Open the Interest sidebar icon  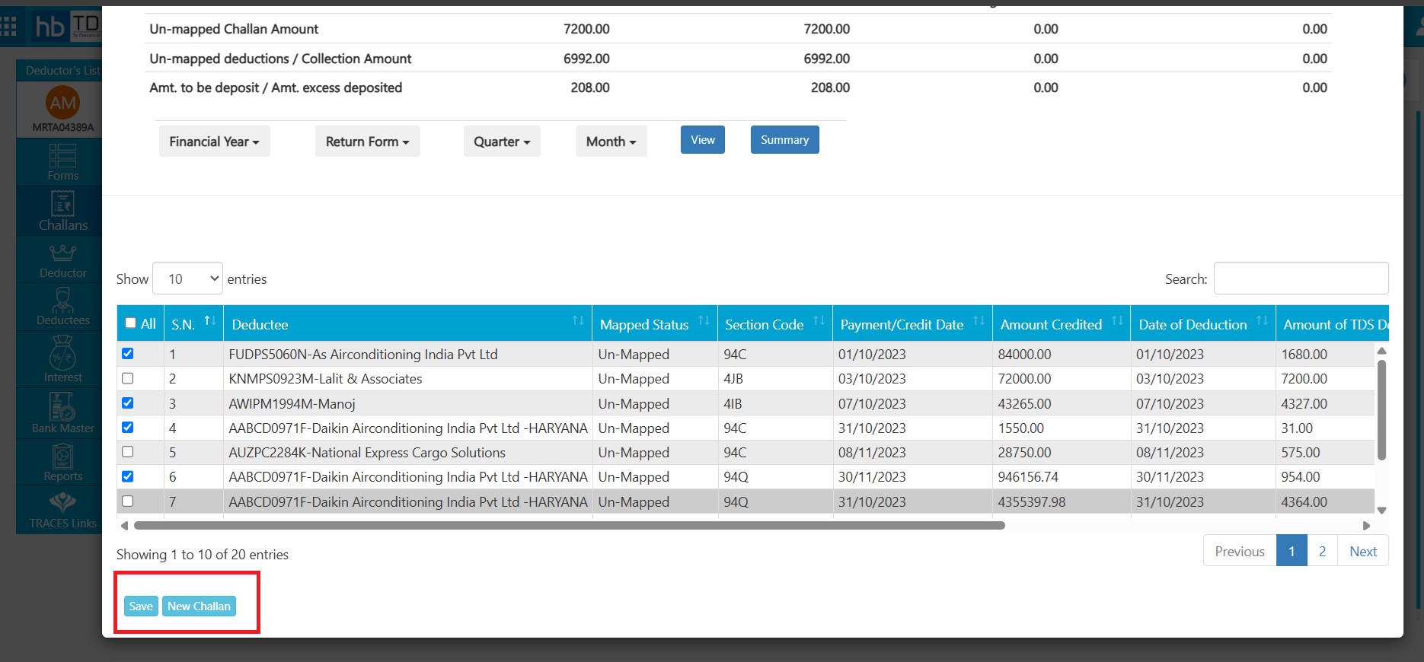[62, 359]
